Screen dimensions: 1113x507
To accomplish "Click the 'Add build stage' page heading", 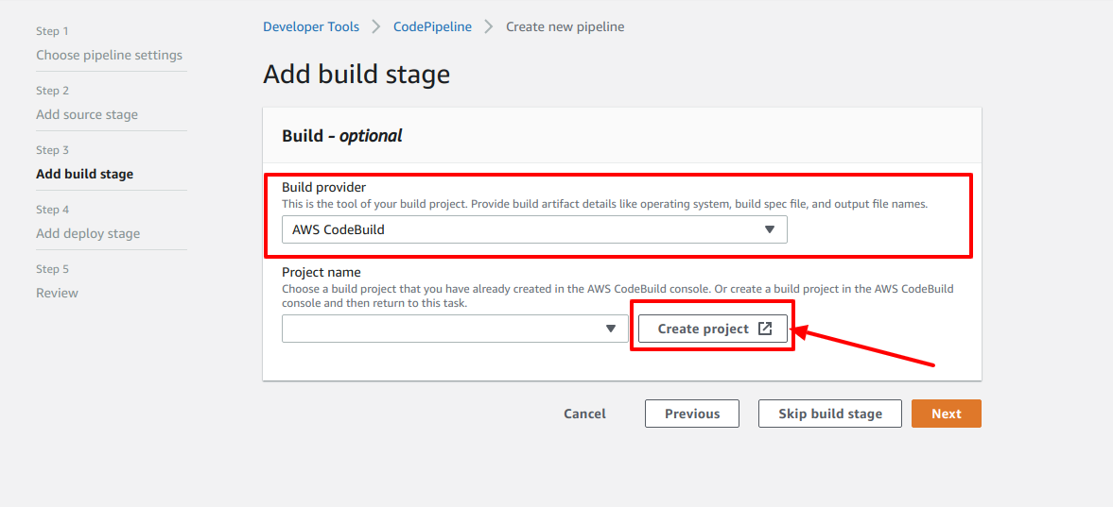I will (357, 75).
